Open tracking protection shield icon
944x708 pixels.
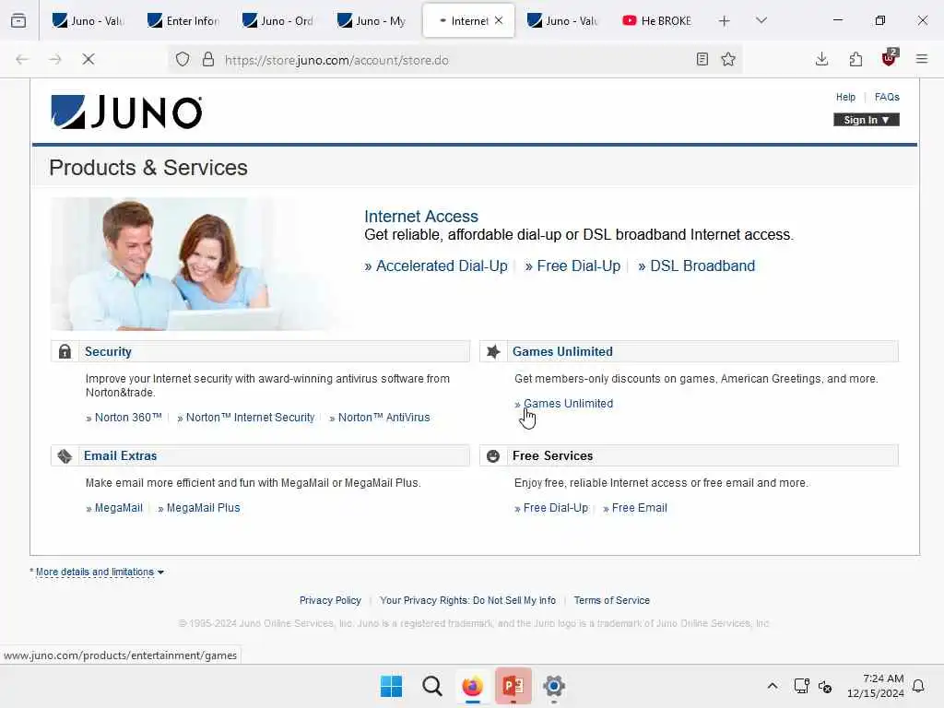click(183, 59)
